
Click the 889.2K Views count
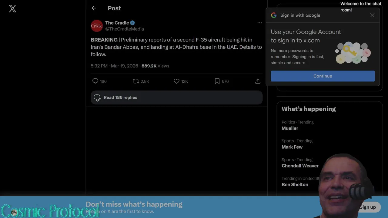pyautogui.click(x=155, y=66)
